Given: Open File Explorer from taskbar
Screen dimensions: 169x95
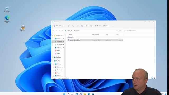Looking at the screenshot, I should pyautogui.click(x=85, y=94).
